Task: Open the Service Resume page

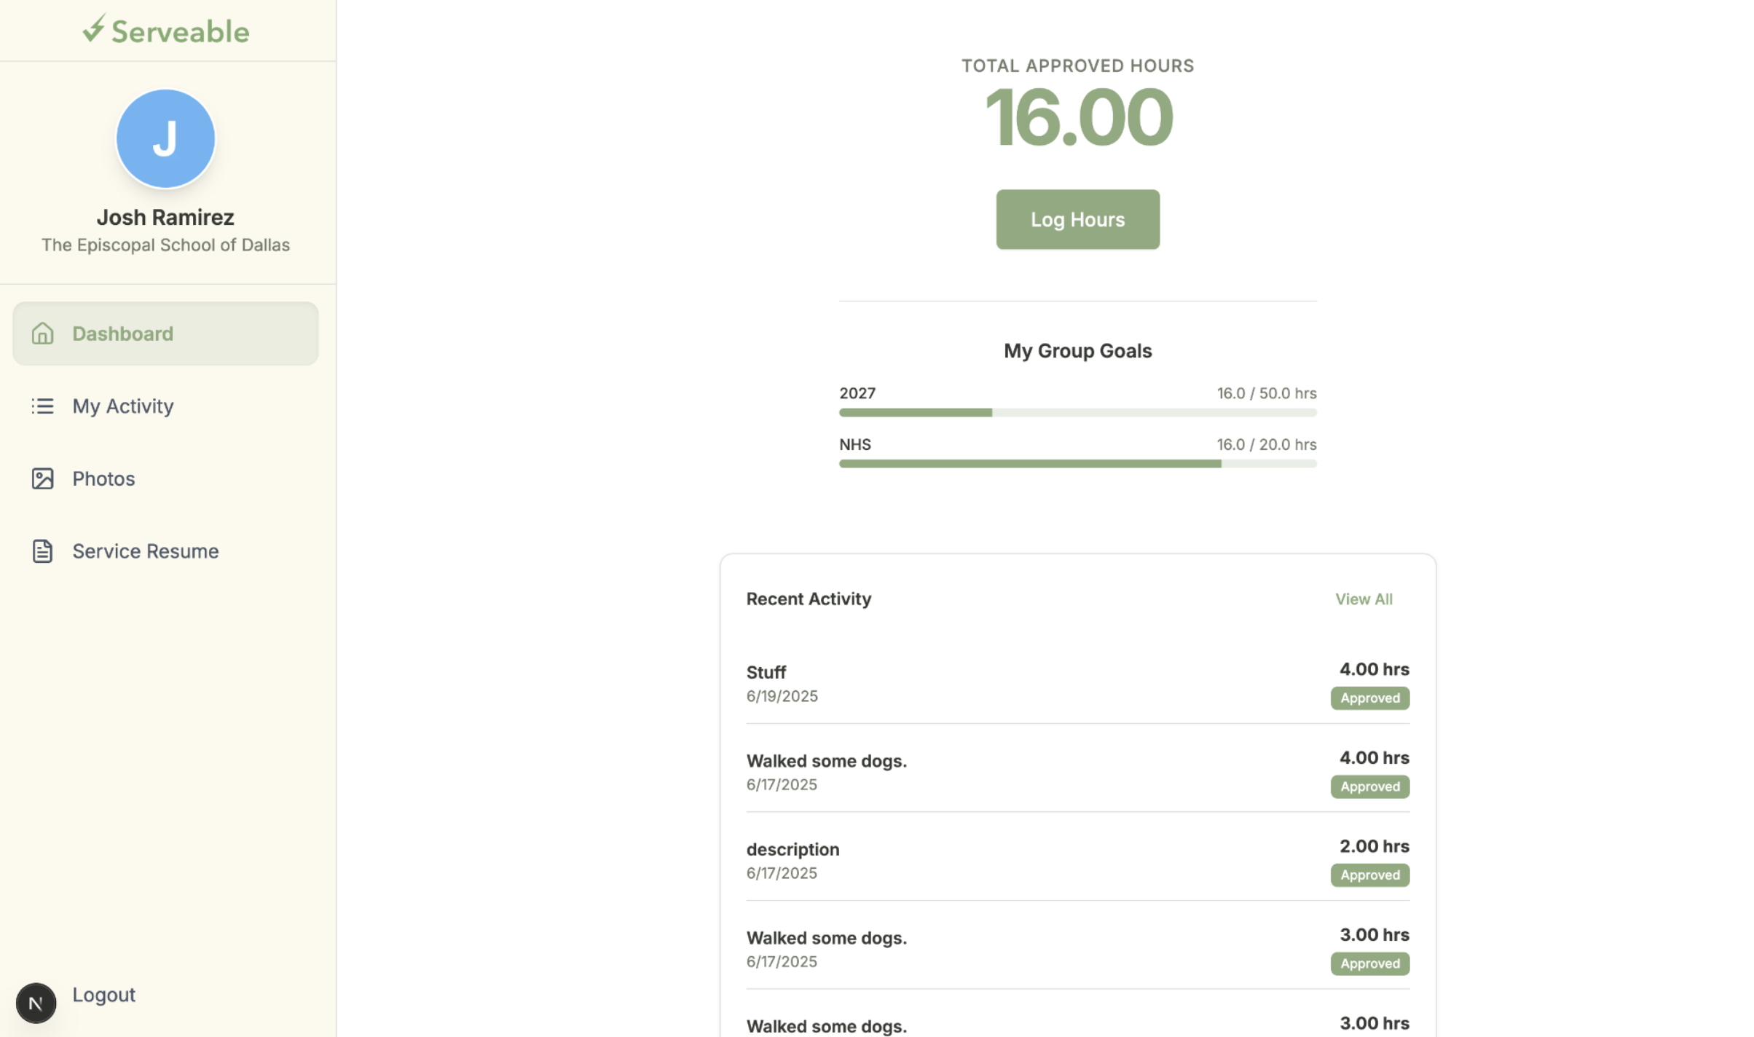Action: coord(165,551)
